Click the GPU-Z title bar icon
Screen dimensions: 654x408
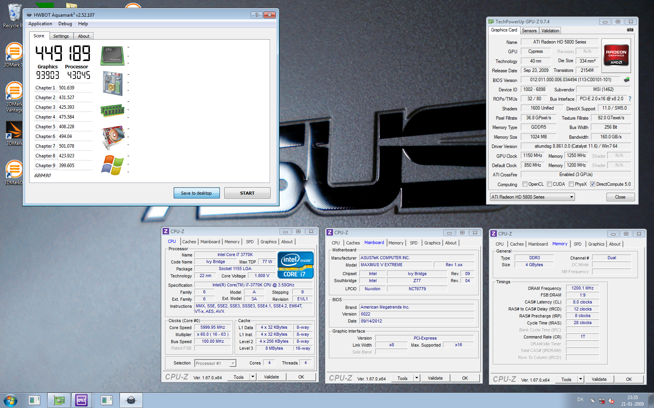click(x=491, y=21)
